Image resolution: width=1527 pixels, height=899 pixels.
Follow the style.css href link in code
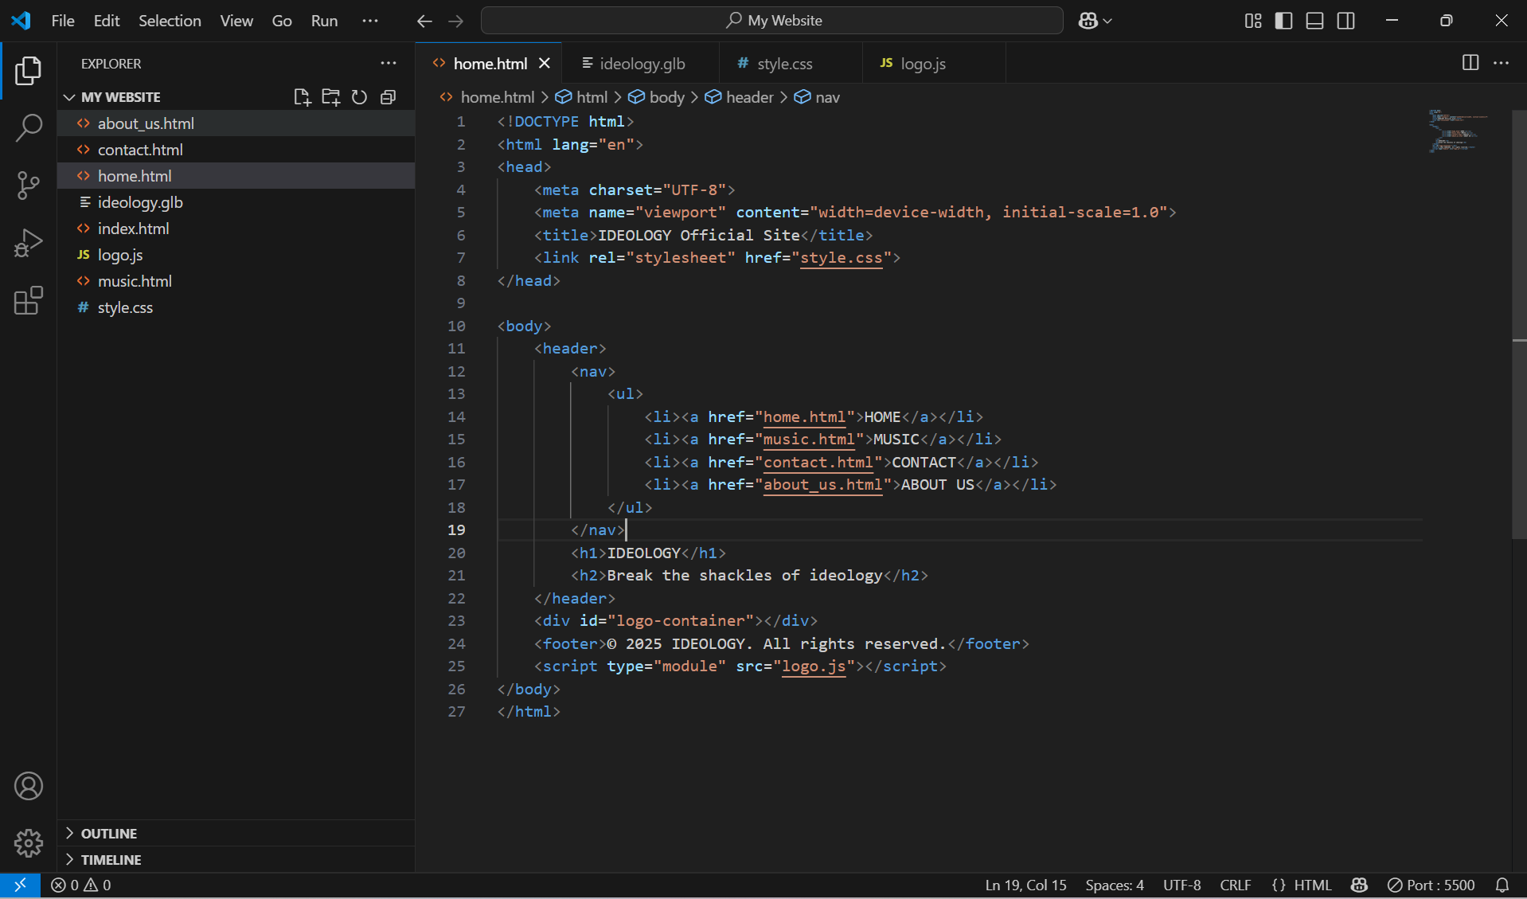click(x=842, y=258)
